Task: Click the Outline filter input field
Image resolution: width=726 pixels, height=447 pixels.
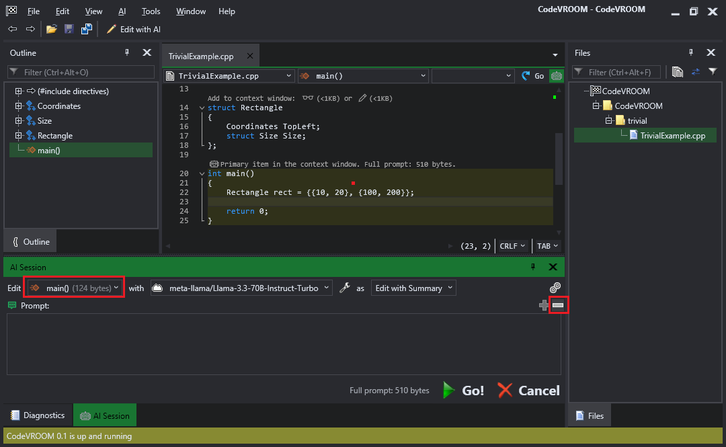Action: click(x=81, y=72)
